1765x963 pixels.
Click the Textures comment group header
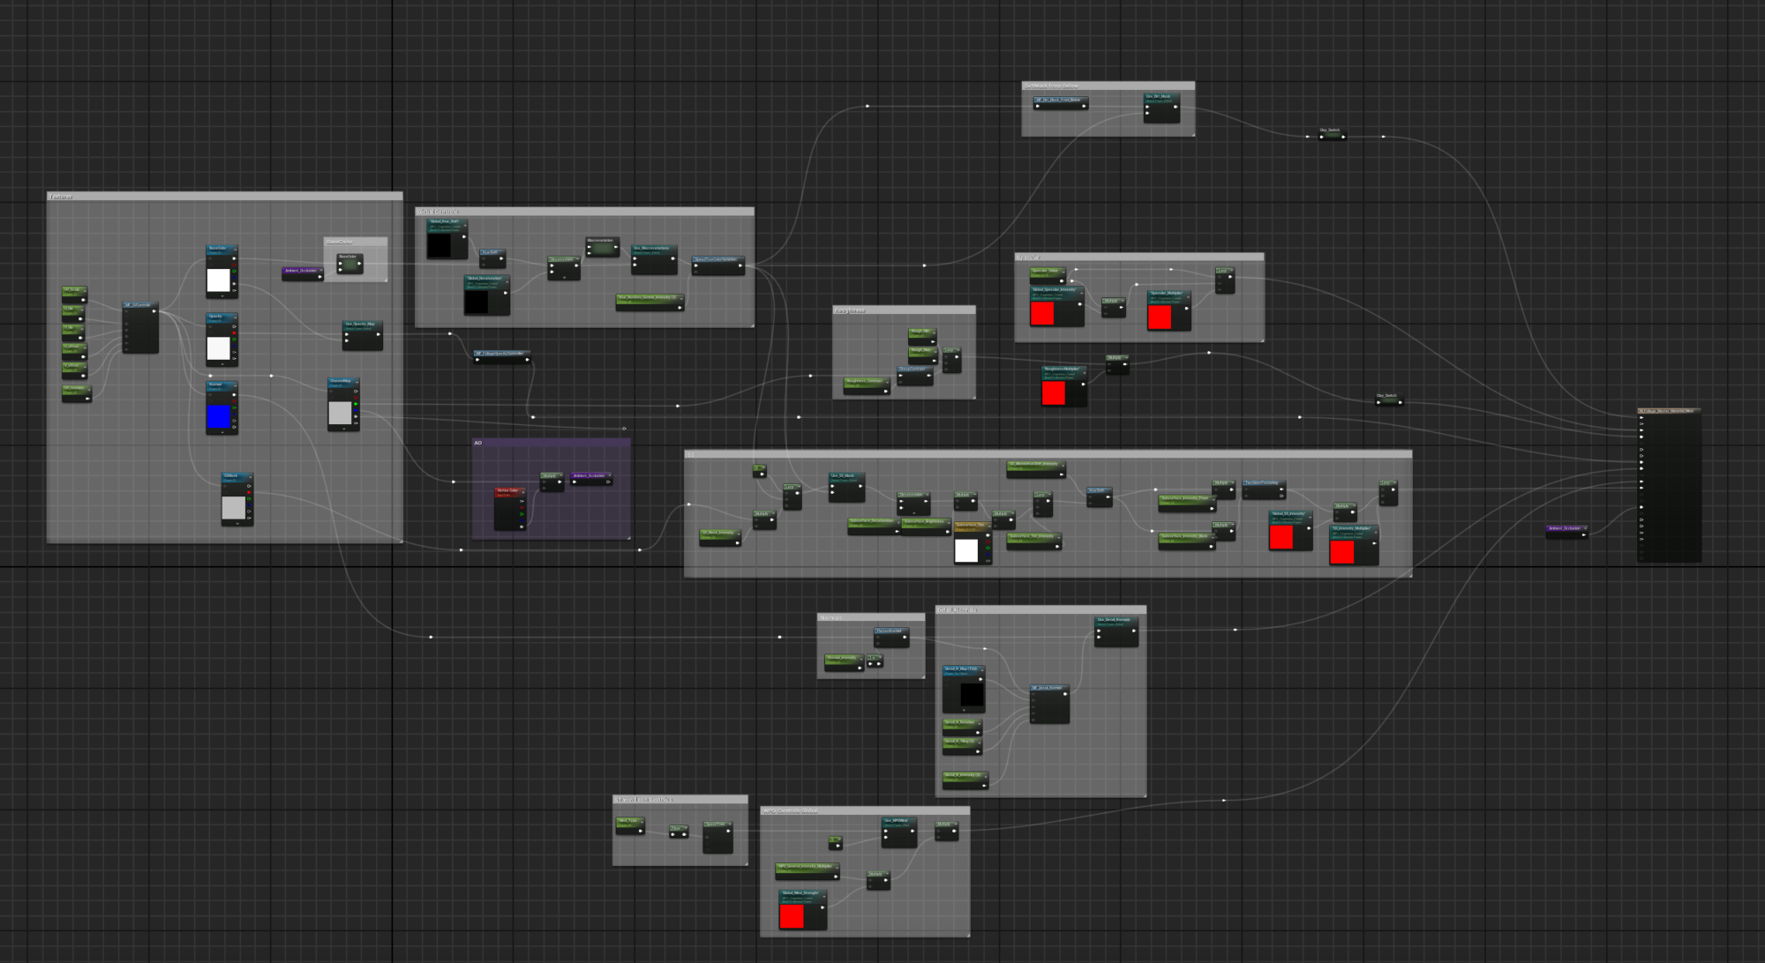(x=62, y=196)
